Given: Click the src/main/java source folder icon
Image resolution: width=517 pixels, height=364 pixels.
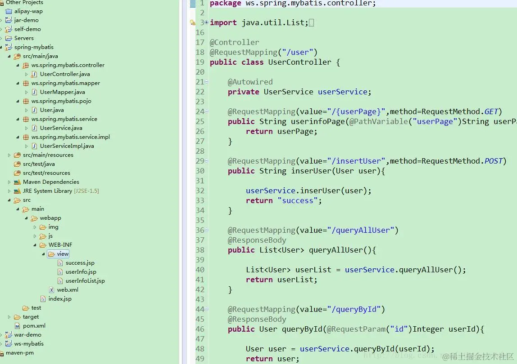Looking at the screenshot, I should click(17, 56).
